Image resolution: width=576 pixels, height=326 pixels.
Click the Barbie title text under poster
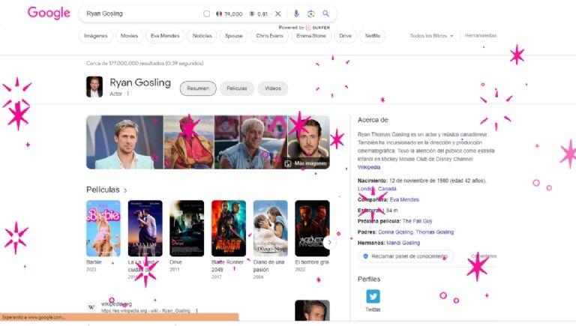[x=94, y=262]
